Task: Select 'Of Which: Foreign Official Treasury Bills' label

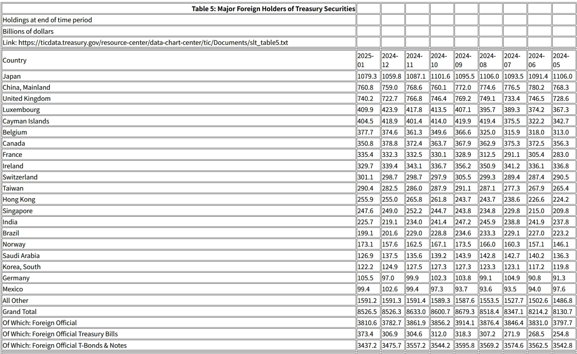Action: coord(60,334)
